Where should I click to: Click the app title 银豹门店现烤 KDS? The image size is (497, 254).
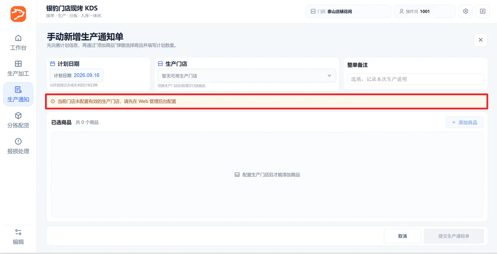[x=72, y=8]
